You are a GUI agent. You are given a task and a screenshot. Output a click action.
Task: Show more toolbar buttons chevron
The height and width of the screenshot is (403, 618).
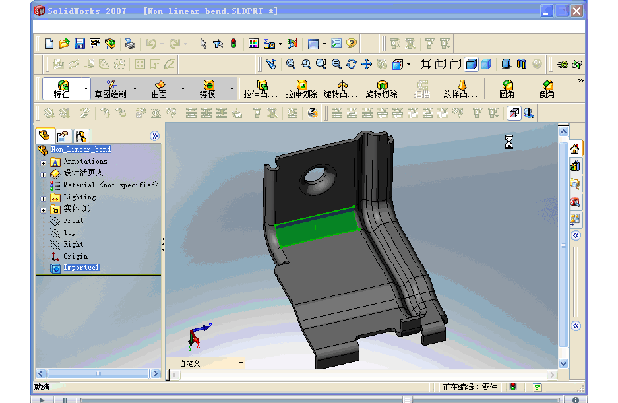point(580,81)
